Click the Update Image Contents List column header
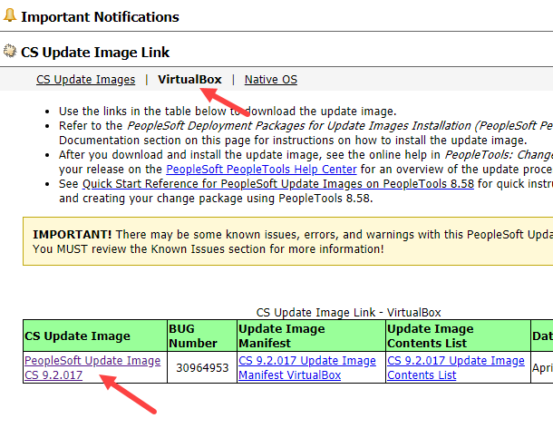The width and height of the screenshot is (553, 428). point(458,336)
